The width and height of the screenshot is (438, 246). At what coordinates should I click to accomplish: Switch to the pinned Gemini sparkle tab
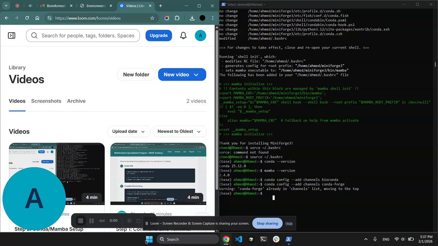[30, 6]
